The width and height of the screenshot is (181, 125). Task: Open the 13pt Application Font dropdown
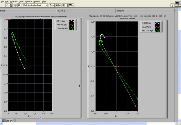35,5
